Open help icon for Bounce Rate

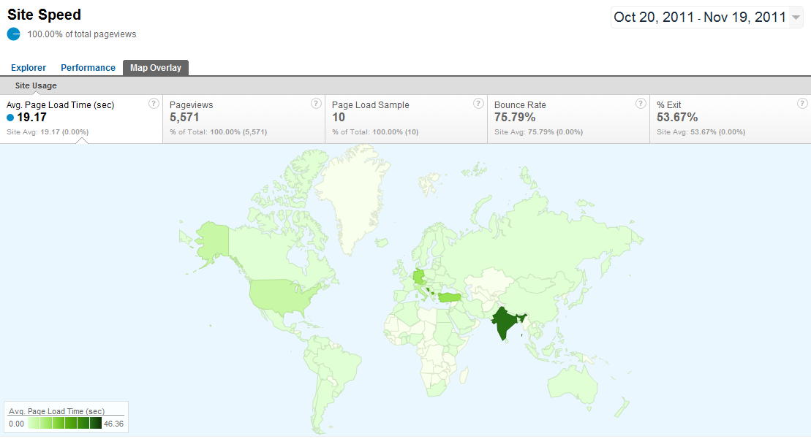[x=641, y=104]
